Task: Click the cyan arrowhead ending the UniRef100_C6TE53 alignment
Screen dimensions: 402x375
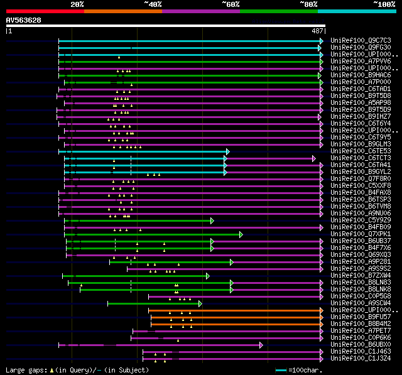Action: click(227, 152)
